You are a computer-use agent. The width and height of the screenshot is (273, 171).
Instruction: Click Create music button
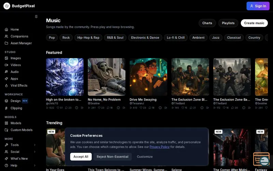(254, 23)
